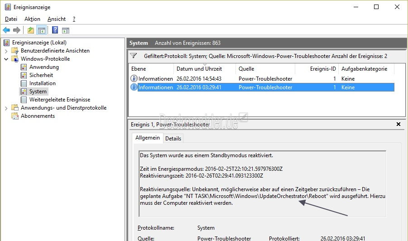Screen dimensions: 408x241
Task: Switch to the Details tab
Action: point(173,139)
